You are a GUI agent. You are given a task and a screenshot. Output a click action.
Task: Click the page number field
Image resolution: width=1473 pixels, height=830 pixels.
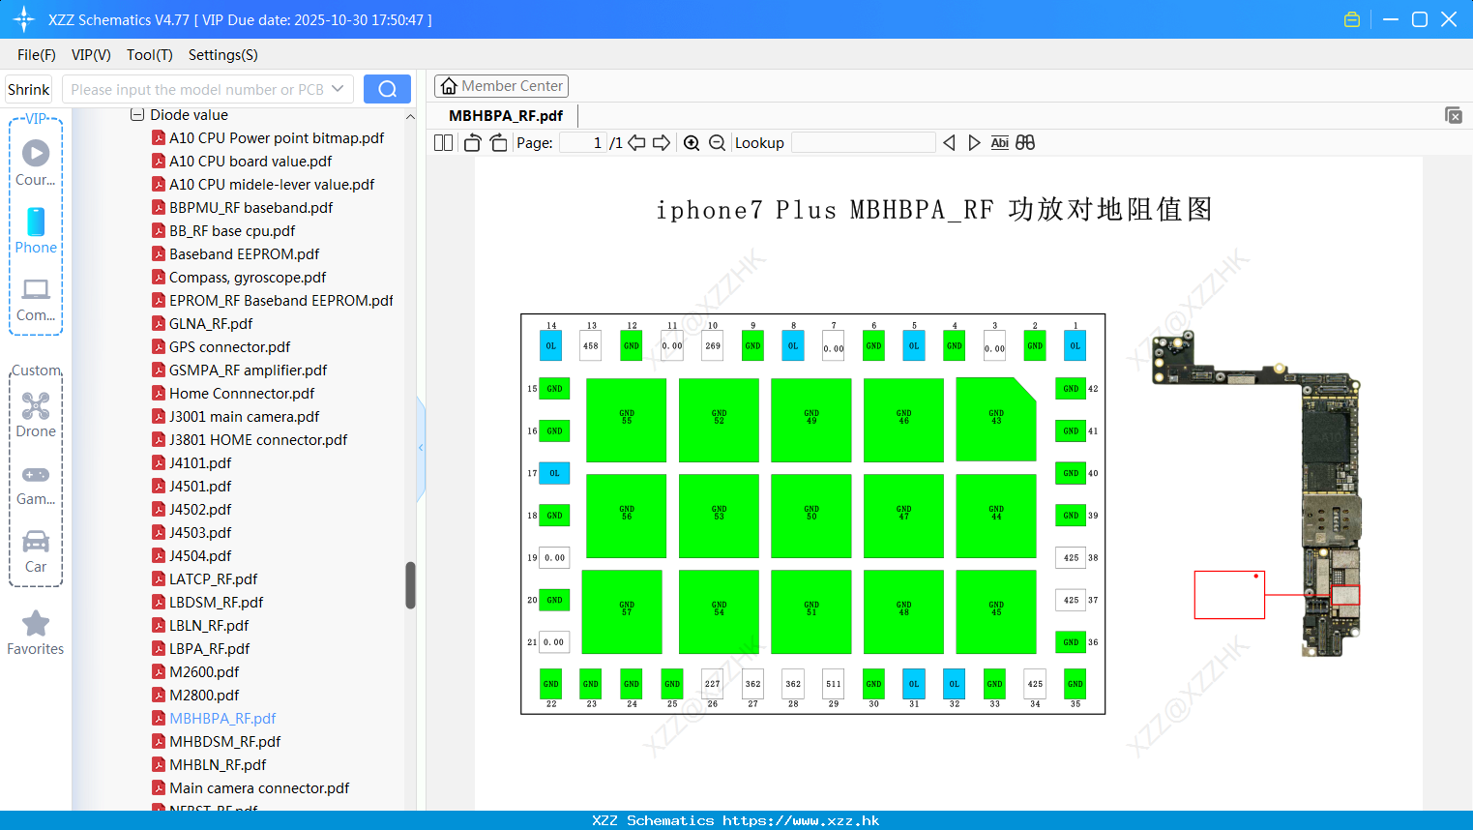coord(583,143)
